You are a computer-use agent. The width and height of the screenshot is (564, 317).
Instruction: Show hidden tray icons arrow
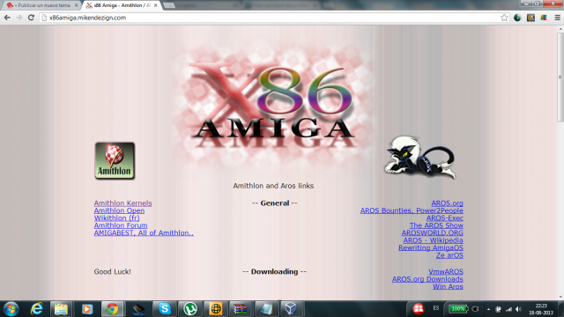[x=488, y=309]
